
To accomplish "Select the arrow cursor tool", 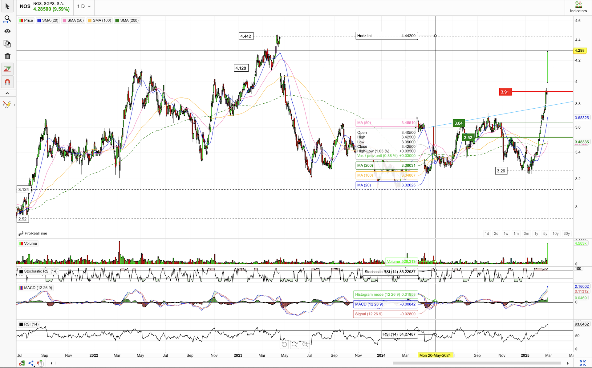I will 7,6.
